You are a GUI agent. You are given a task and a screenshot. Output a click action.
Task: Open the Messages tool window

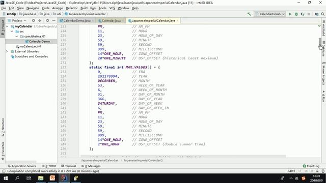point(91,166)
